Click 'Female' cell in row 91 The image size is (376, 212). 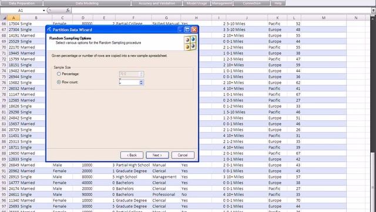pyautogui.click(x=62, y=171)
